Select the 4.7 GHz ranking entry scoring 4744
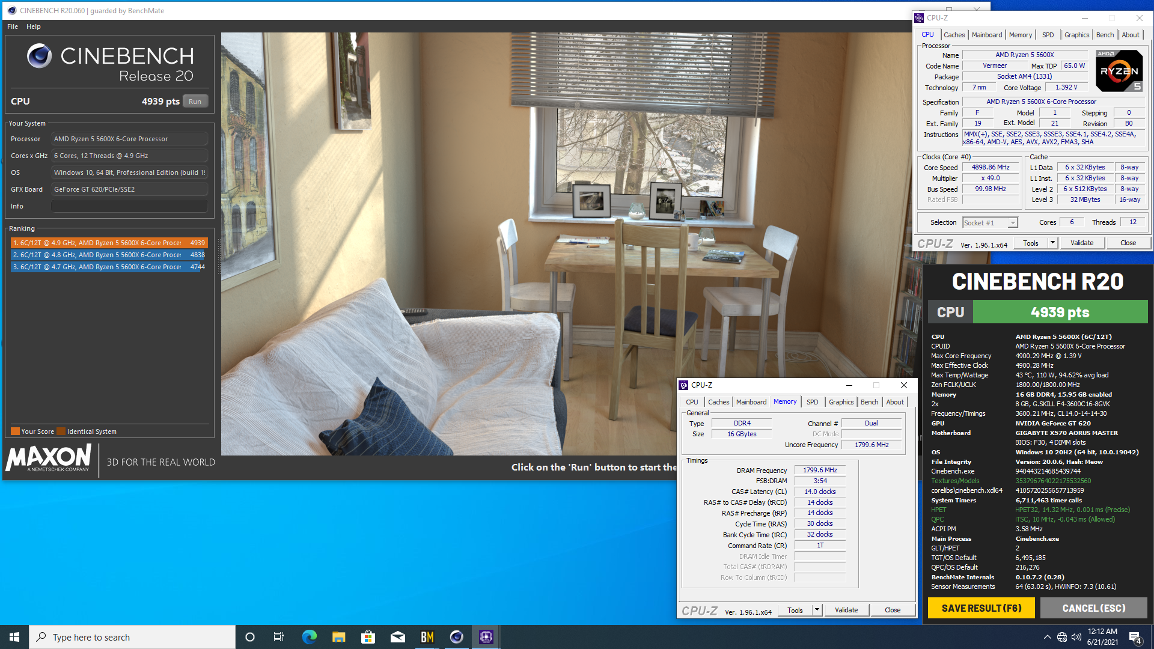This screenshot has width=1154, height=649. pyautogui.click(x=109, y=267)
